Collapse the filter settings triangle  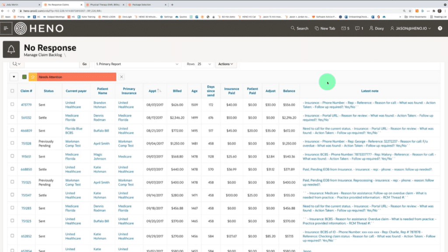[14, 77]
